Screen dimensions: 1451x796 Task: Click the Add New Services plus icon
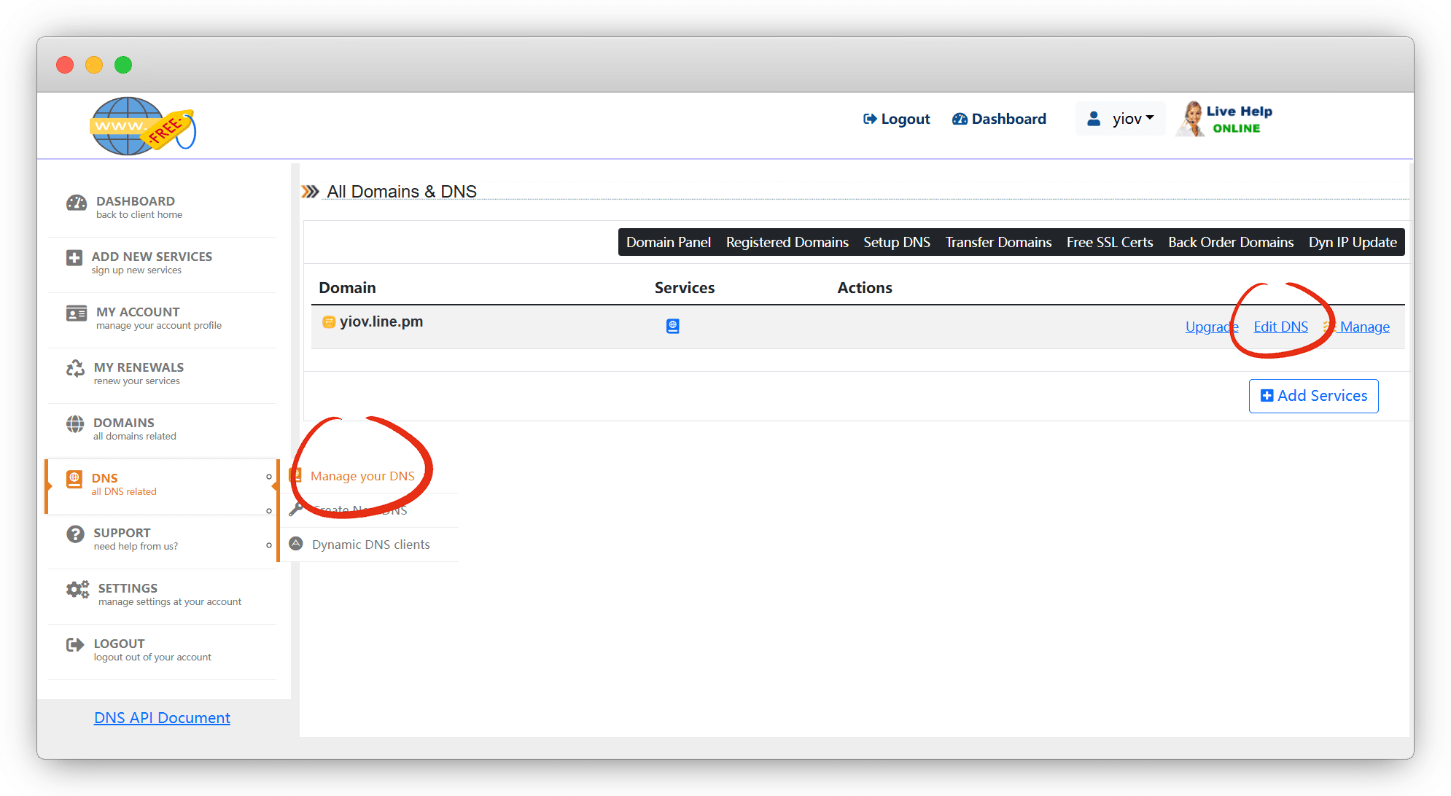click(x=74, y=258)
